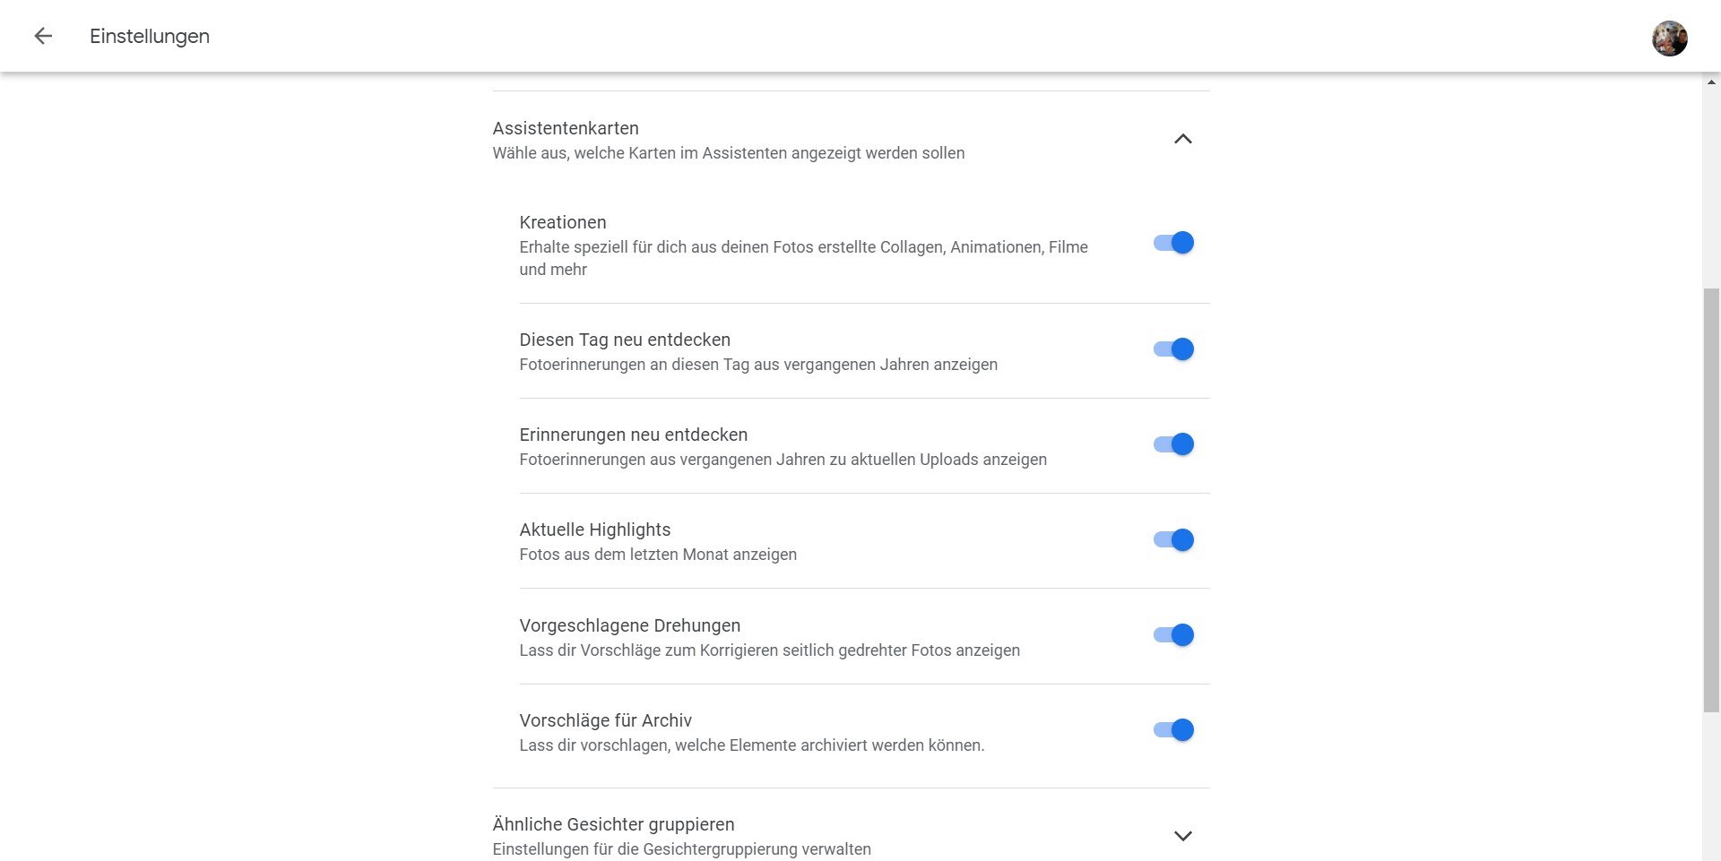1721x861 pixels.
Task: Disable Vorgeschlagene Drehungen toggle
Action: tap(1173, 635)
